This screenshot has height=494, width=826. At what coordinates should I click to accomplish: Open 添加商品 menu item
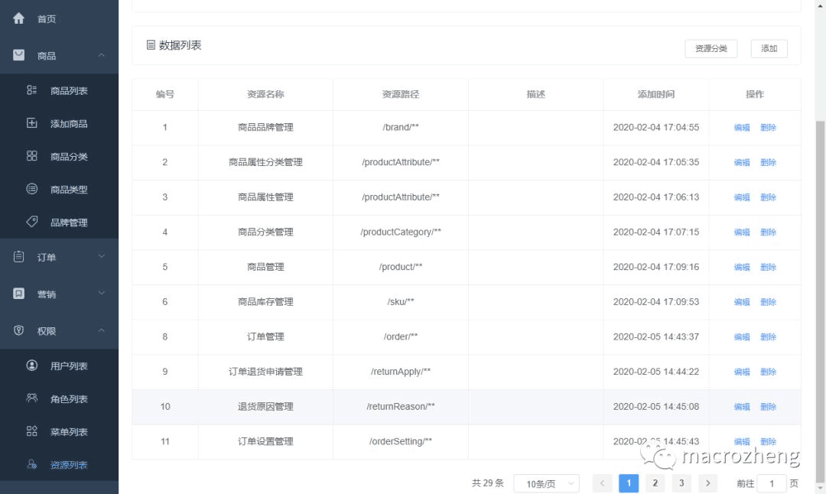coord(59,123)
